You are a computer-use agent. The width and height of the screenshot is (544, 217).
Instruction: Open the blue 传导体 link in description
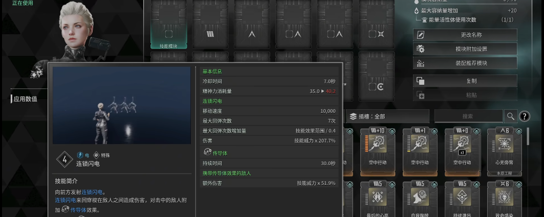pyautogui.click(x=77, y=210)
